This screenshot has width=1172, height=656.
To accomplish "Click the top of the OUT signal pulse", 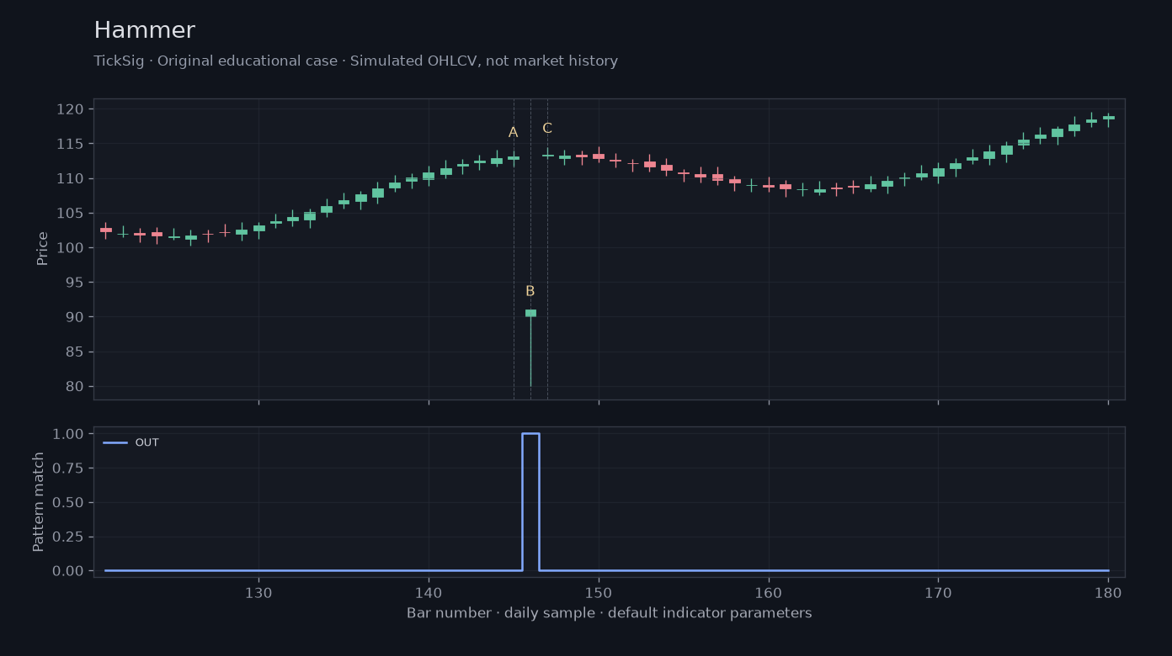I will click(530, 434).
